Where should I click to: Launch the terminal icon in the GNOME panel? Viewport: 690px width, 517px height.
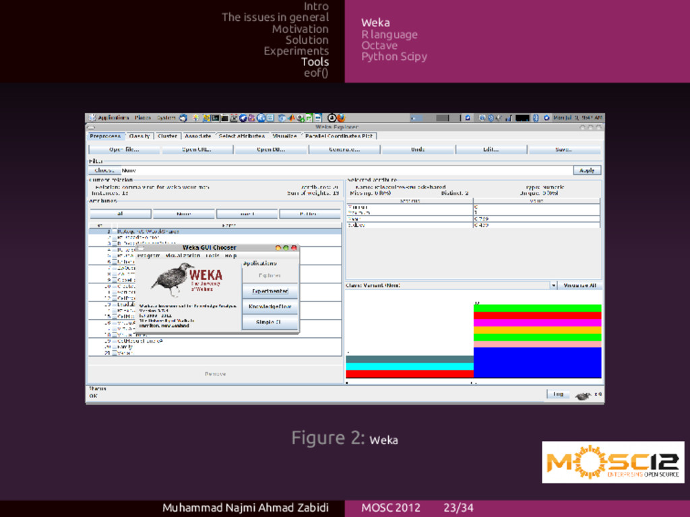215,118
